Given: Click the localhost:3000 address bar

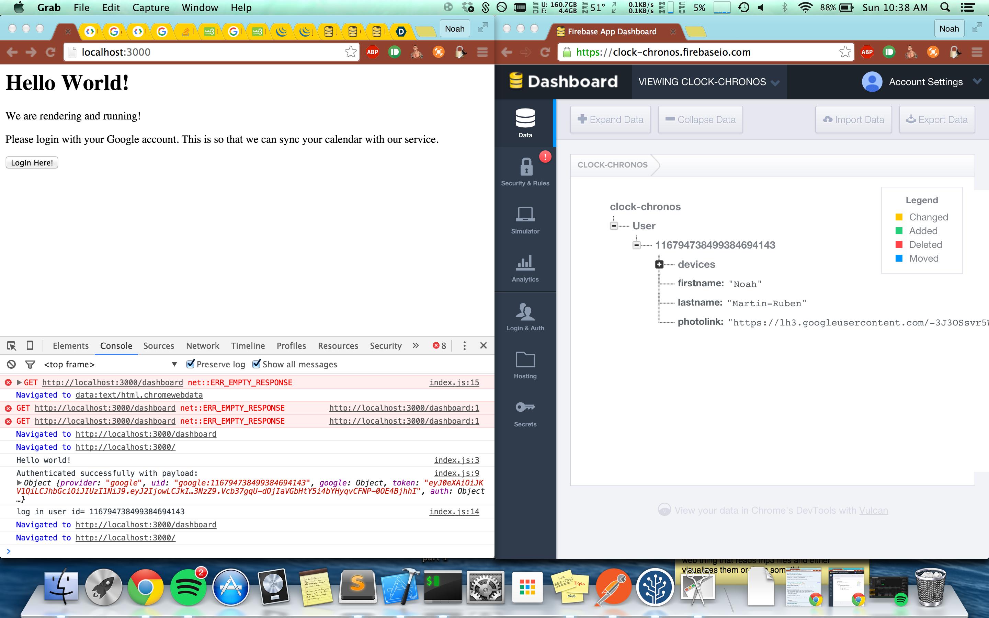Looking at the screenshot, I should (204, 52).
